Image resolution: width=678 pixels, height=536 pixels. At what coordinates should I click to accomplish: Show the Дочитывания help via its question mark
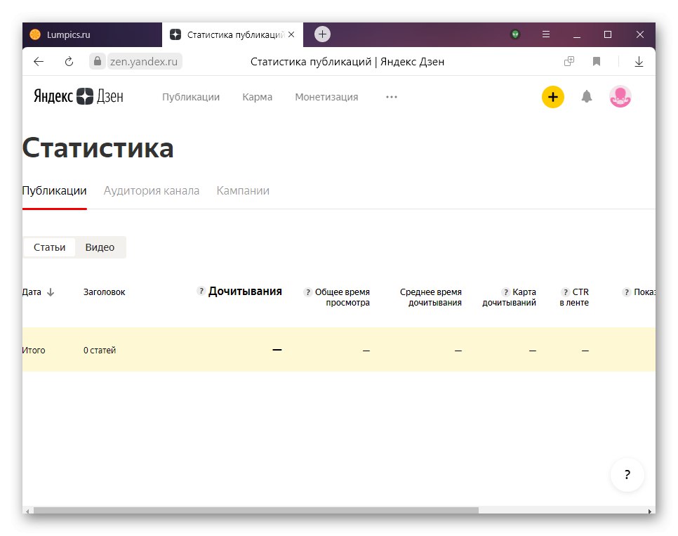[201, 289]
